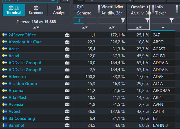Switch to the Screener tab

tap(36, 10)
